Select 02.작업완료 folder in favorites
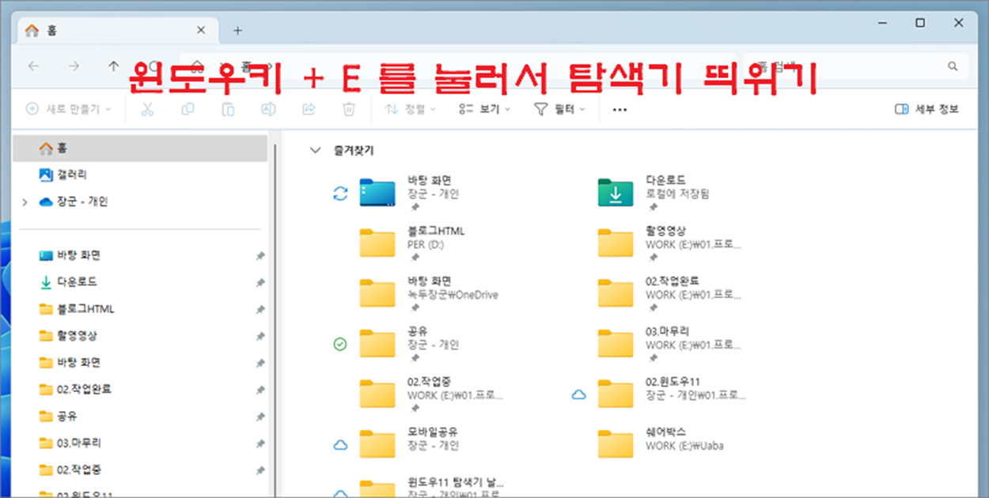 pos(669,294)
